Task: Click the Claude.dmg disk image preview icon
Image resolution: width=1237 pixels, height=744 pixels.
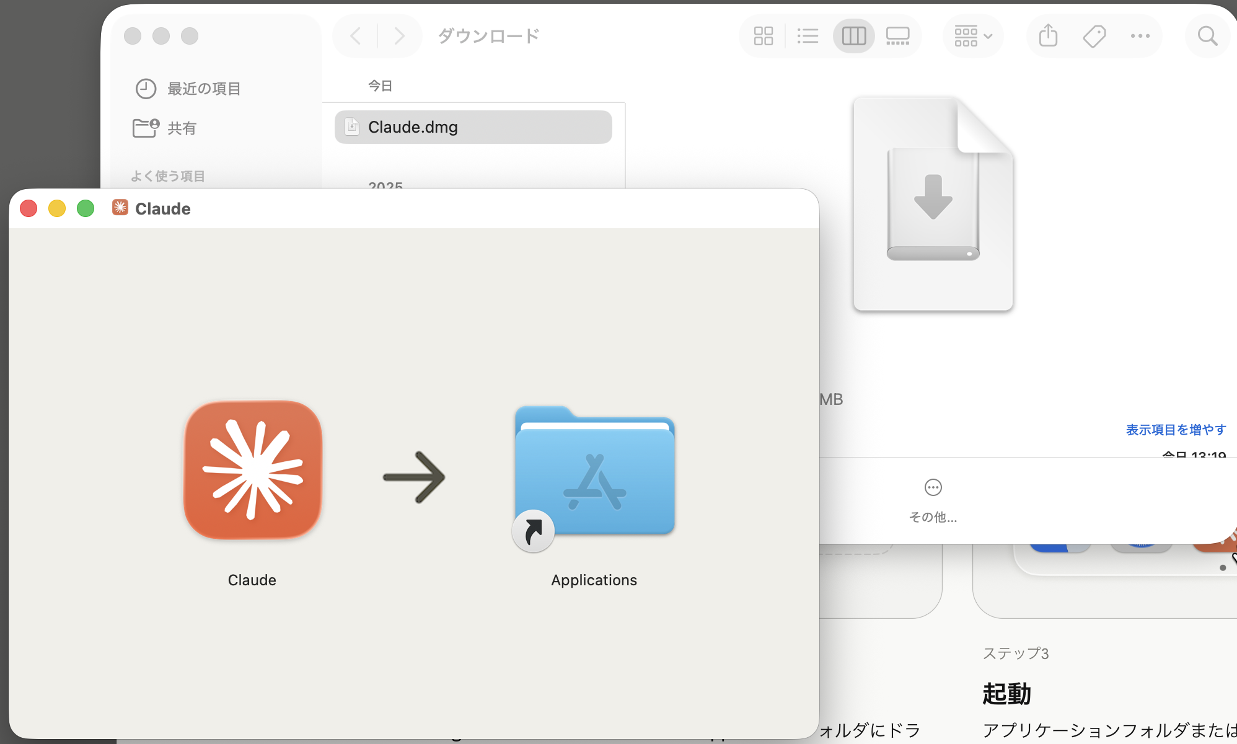Action: (933, 205)
